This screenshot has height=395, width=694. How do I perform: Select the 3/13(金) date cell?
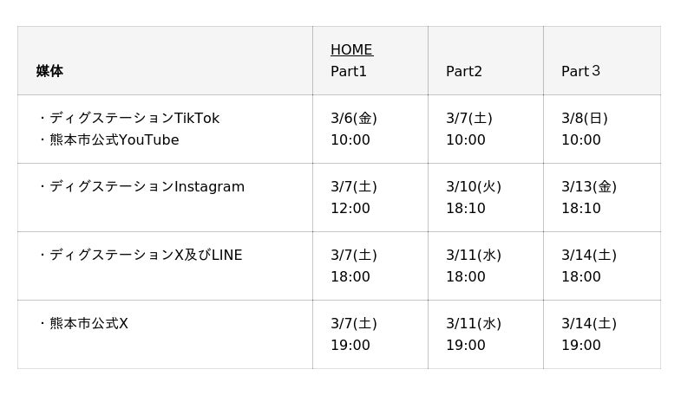point(589,187)
